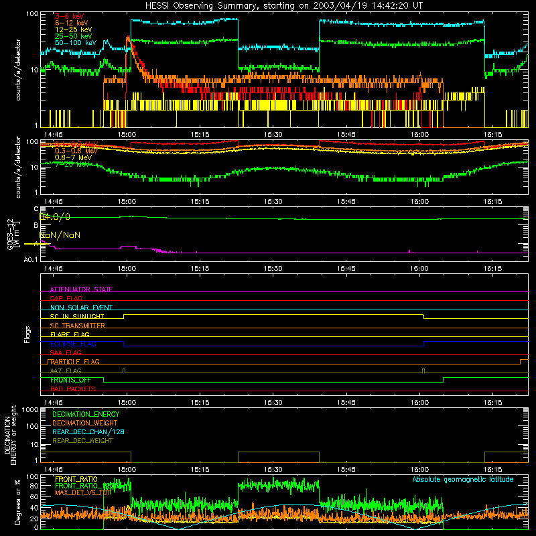The image size is (536, 536).
Task: Select the SC_TRANSMITTER flag label
Action: (x=77, y=326)
